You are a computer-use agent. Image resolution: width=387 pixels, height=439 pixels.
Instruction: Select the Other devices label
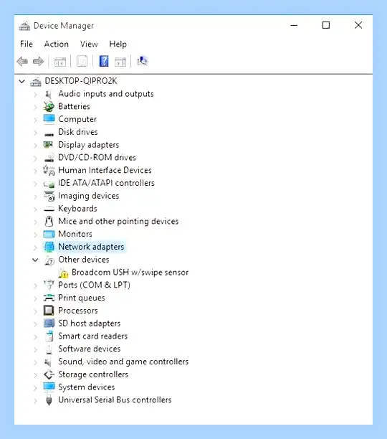(84, 260)
